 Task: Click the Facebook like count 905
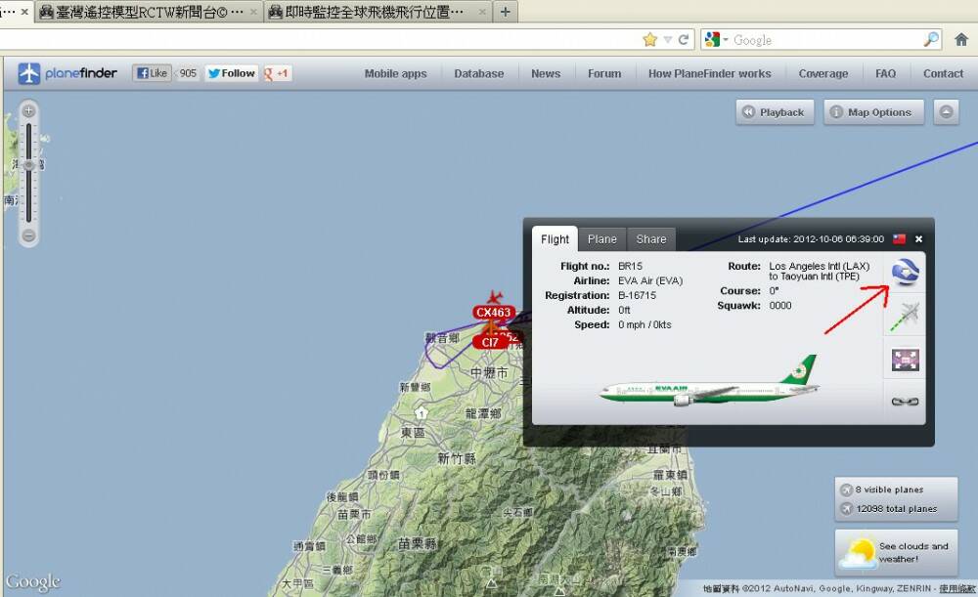tap(188, 73)
